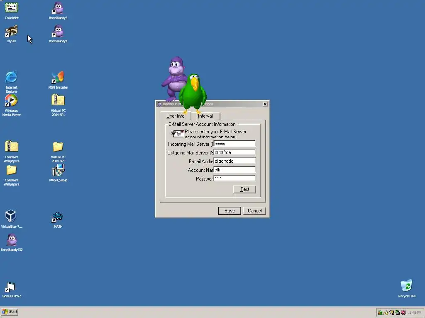The image size is (425, 318).
Task: Click the red shield tray icon
Action: click(403, 313)
